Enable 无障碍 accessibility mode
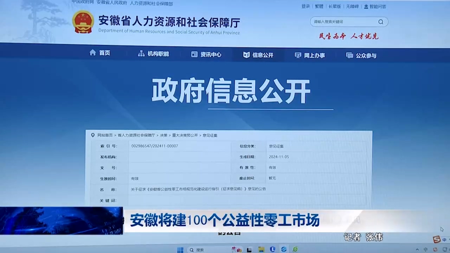The height and width of the screenshot is (253, 450). click(x=352, y=6)
